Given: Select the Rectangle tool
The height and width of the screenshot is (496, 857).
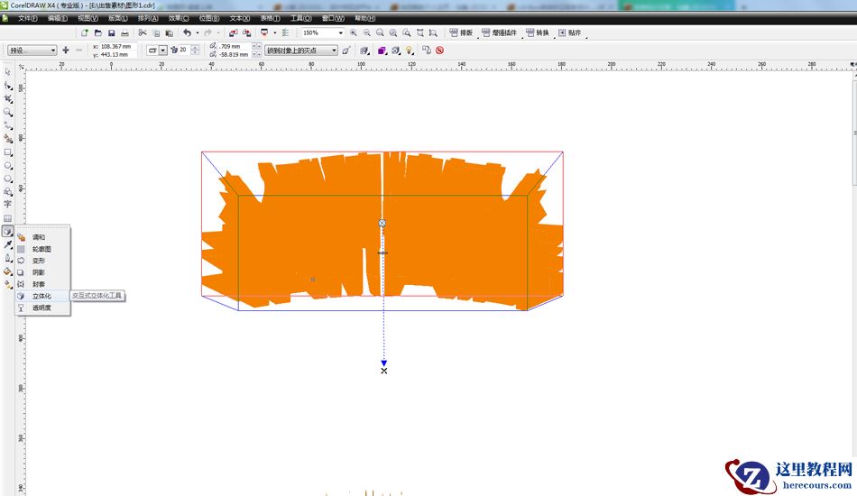Looking at the screenshot, I should (7, 152).
